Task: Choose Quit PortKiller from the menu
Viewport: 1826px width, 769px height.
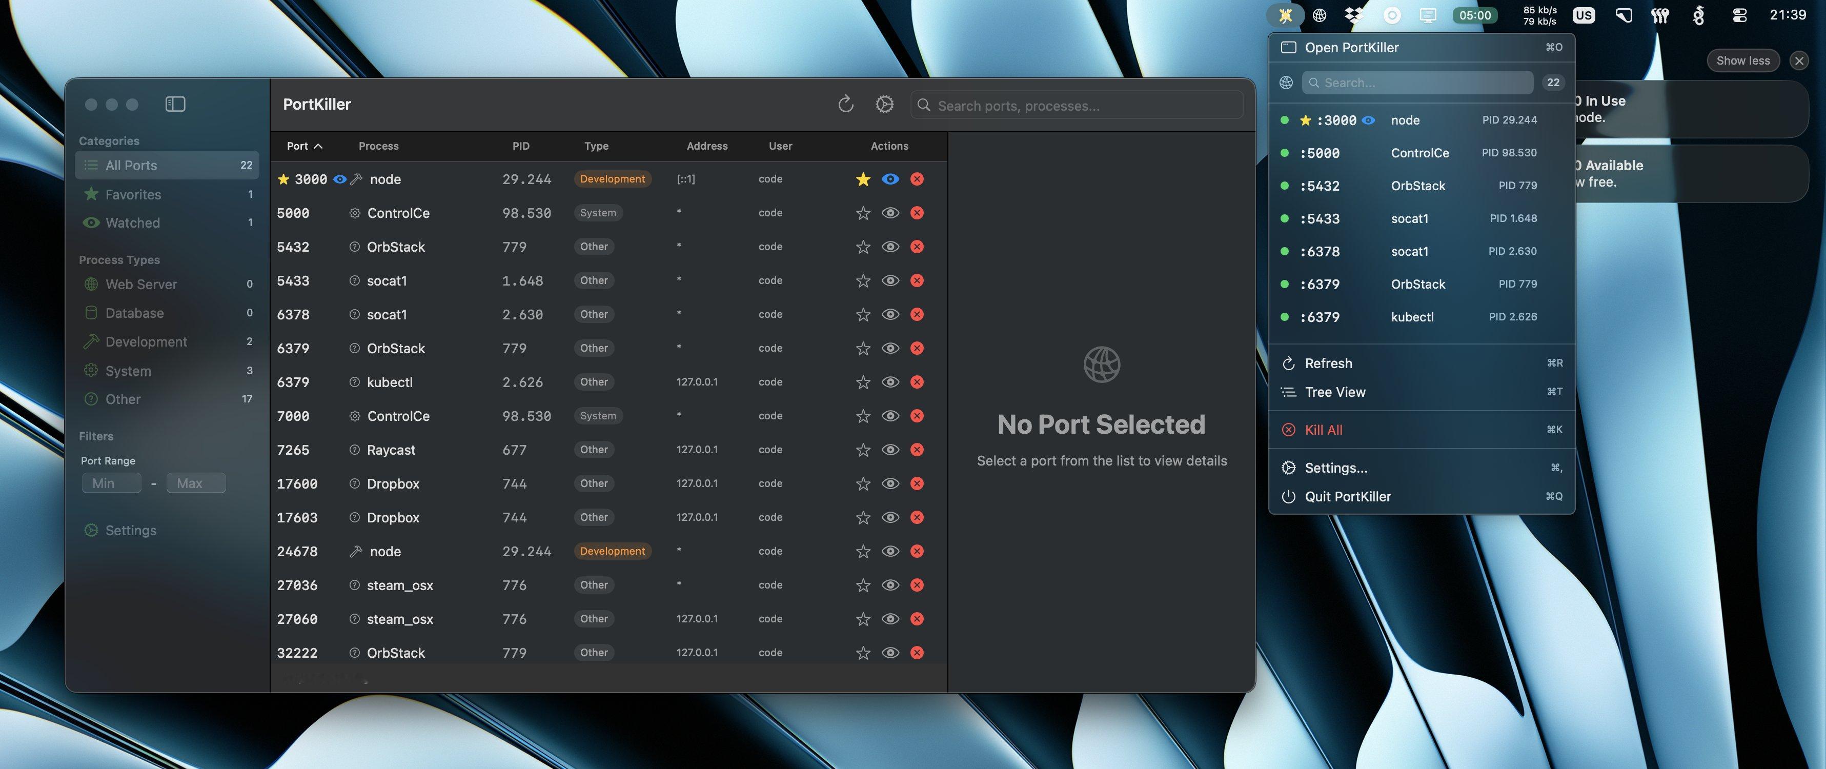Action: point(1346,496)
